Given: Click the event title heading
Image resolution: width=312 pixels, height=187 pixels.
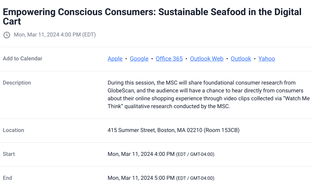Looking at the screenshot, I should pos(152,17).
